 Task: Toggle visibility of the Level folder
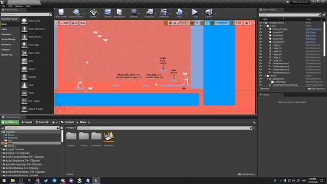tap(261, 26)
